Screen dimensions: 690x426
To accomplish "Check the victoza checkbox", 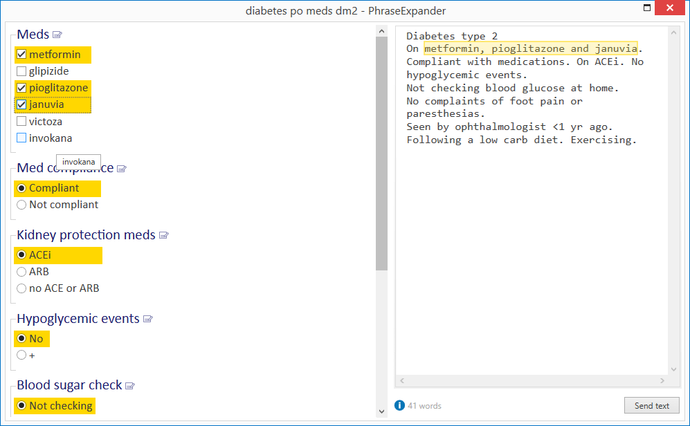I will coord(21,121).
